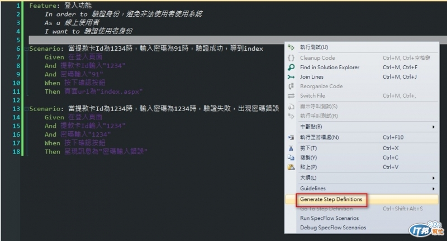Click the paste clipboard icon
This screenshot has width=447, height=241.
[x=291, y=167]
